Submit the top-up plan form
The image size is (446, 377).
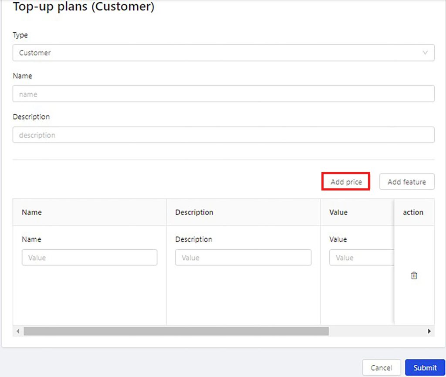pos(425,367)
